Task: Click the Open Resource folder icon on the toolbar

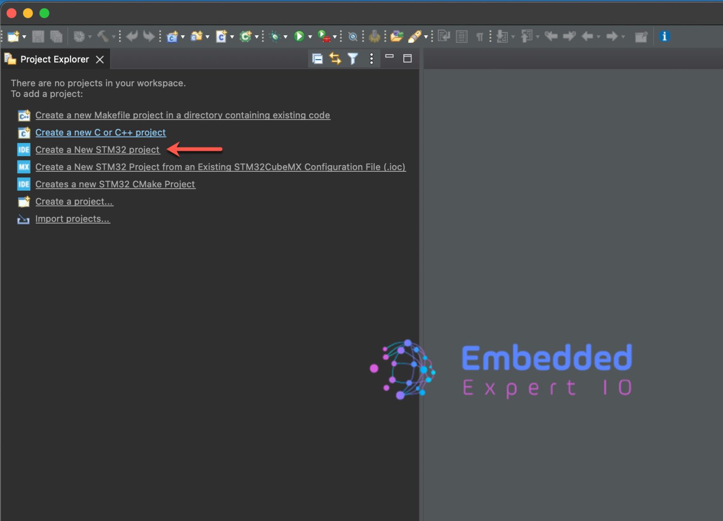Action: point(397,36)
